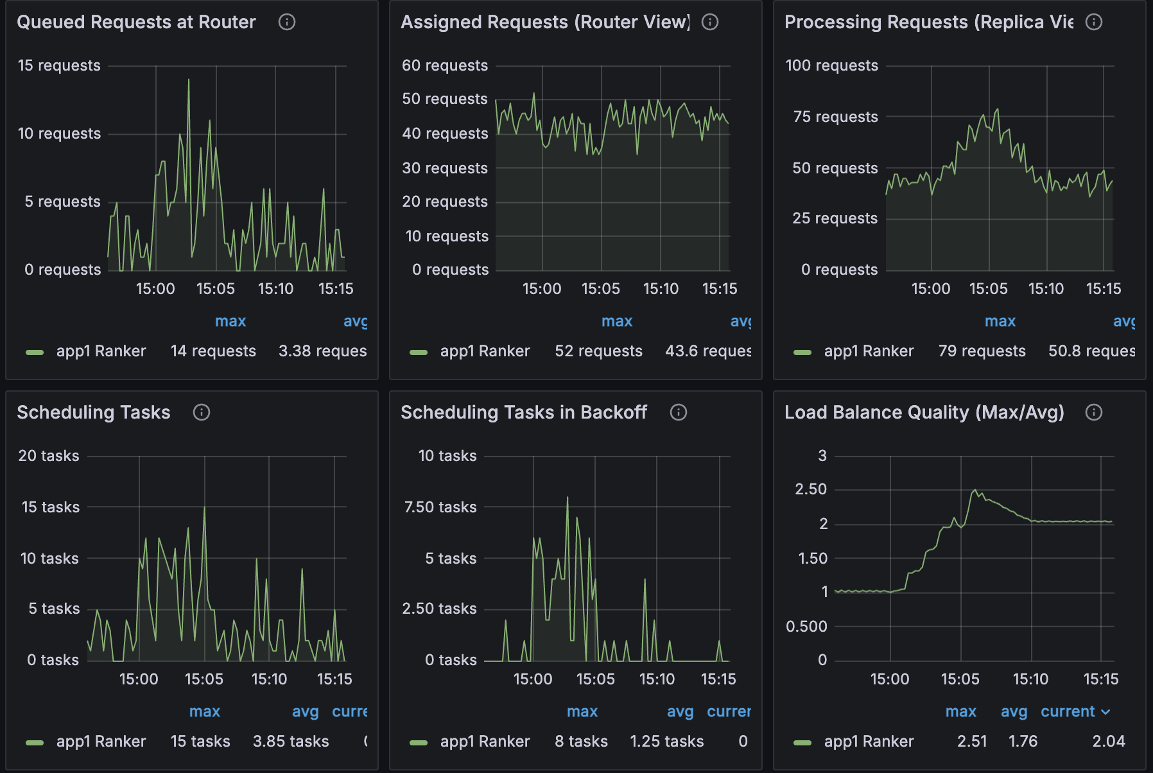
Task: Click the info icon on Scheduling Tasks in Backoff
Action: click(x=679, y=412)
